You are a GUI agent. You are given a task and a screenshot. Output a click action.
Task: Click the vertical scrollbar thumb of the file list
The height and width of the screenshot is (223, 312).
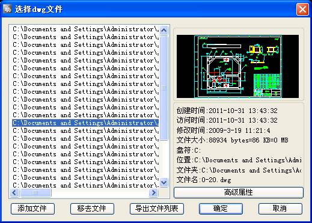[164, 88]
